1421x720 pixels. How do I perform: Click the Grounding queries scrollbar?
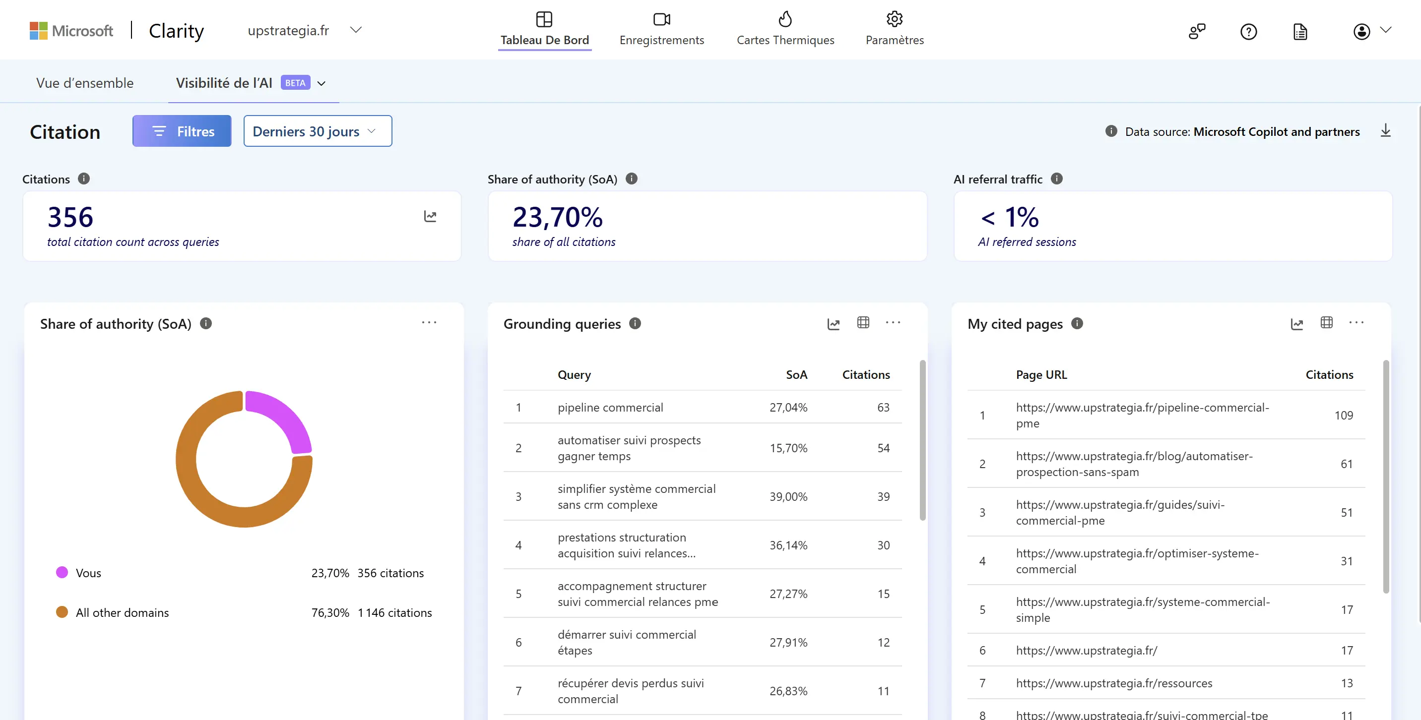(922, 440)
